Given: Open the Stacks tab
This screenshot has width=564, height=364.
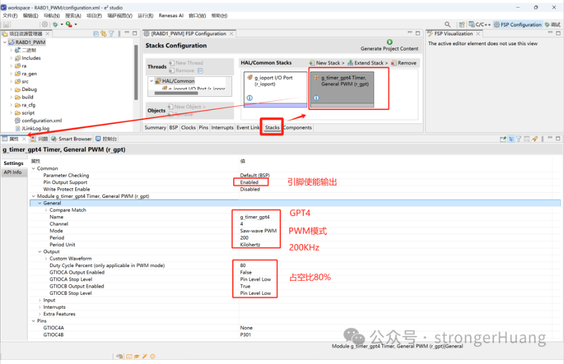Looking at the screenshot, I should tap(272, 127).
